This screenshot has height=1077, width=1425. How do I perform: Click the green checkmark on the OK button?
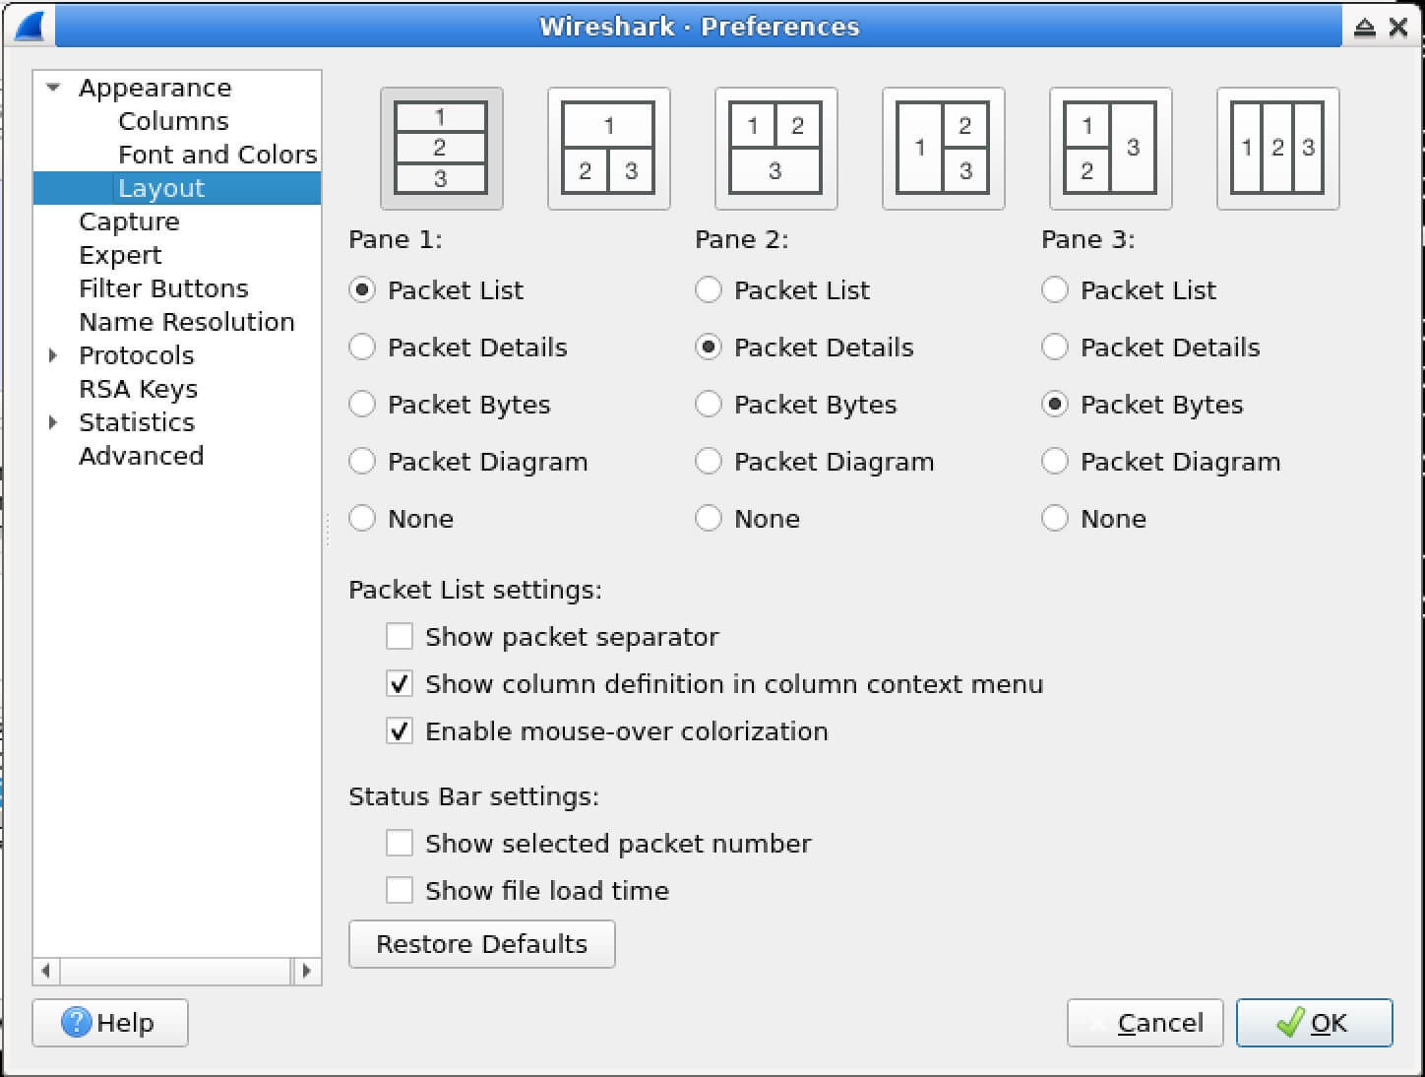point(1290,1022)
